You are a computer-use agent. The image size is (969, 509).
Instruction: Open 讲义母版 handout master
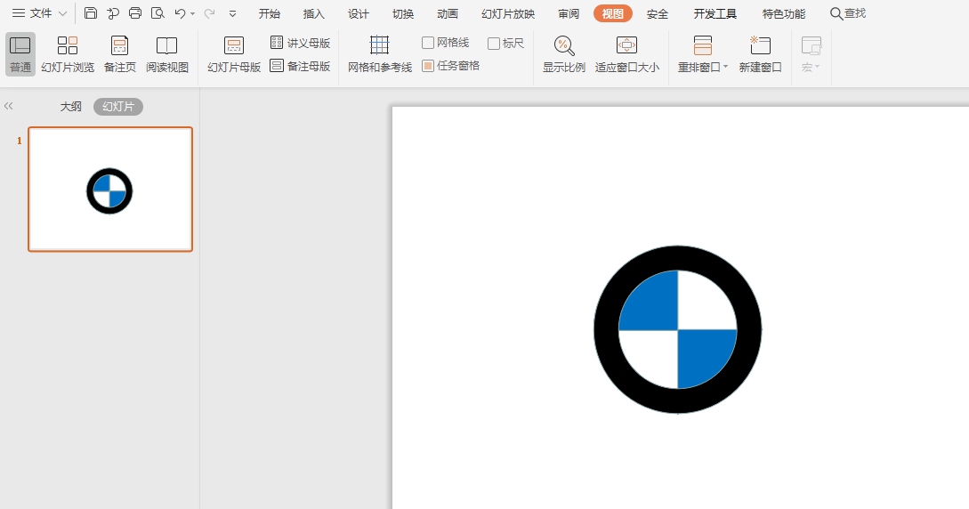(x=301, y=43)
